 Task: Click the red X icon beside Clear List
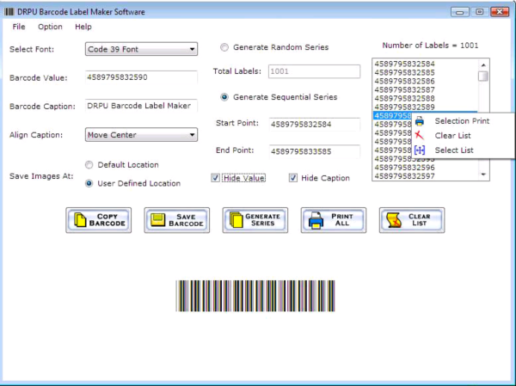point(420,136)
